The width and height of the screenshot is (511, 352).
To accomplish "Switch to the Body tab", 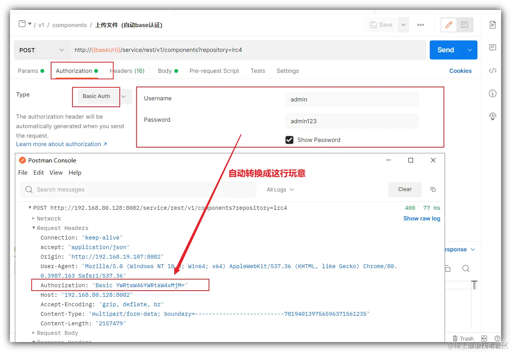I will click(x=168, y=71).
